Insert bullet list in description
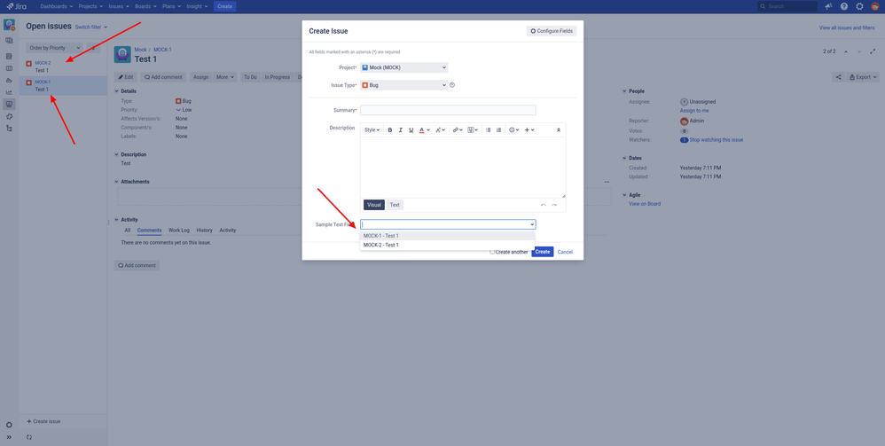 pyautogui.click(x=489, y=129)
